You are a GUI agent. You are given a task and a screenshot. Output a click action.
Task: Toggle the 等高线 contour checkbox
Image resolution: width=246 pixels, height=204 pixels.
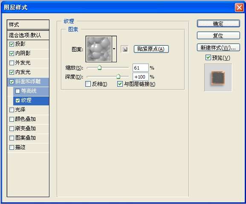click(x=17, y=91)
